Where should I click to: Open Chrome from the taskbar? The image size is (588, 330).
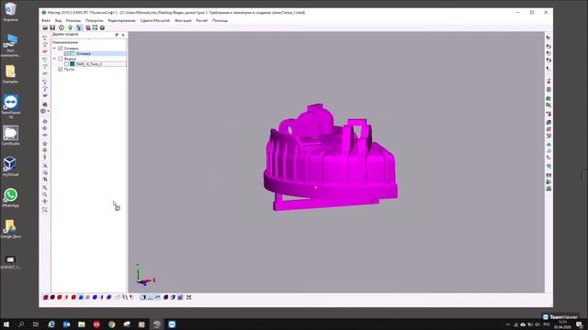[112, 324]
